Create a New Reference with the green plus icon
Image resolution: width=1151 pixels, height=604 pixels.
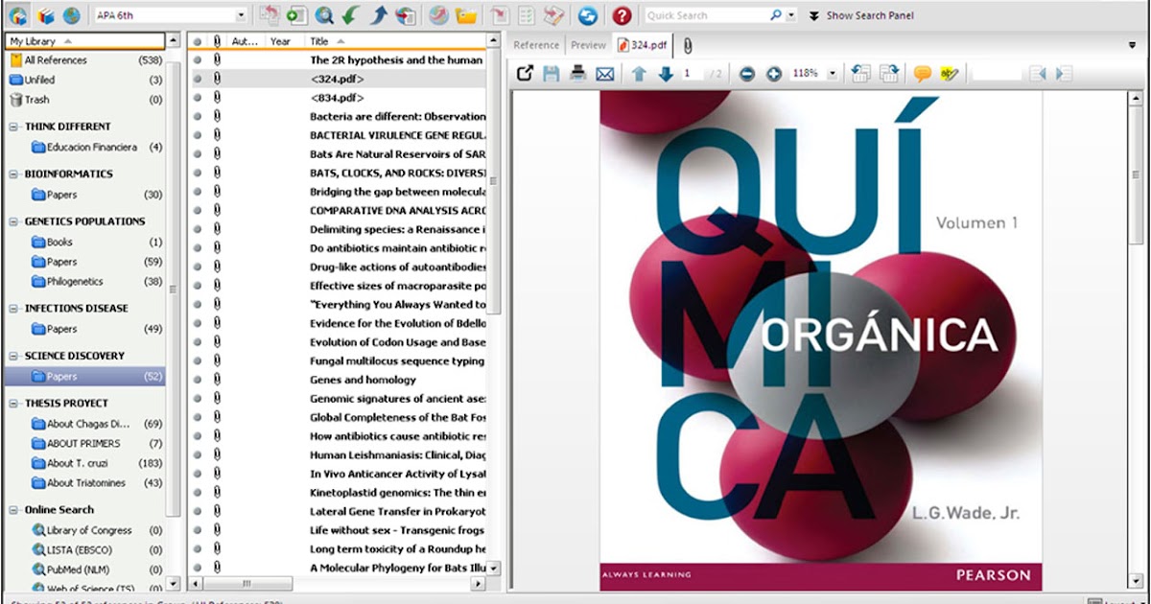click(x=296, y=15)
